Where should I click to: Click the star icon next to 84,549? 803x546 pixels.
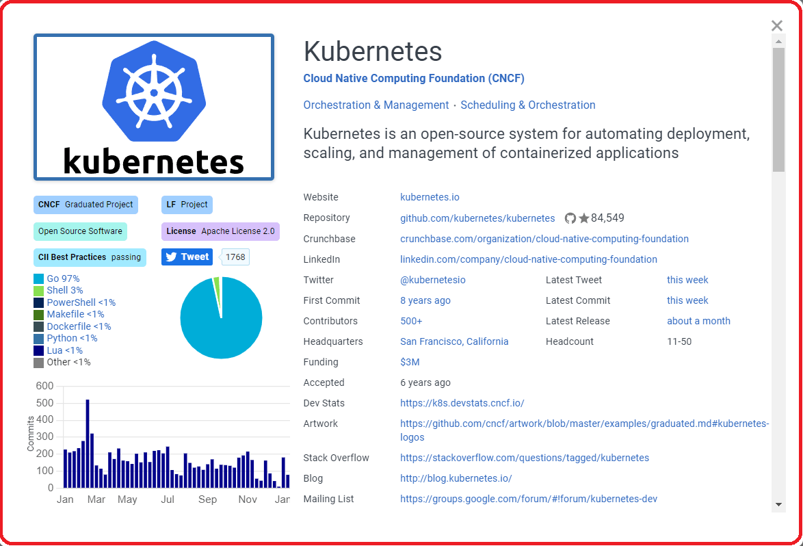[584, 218]
